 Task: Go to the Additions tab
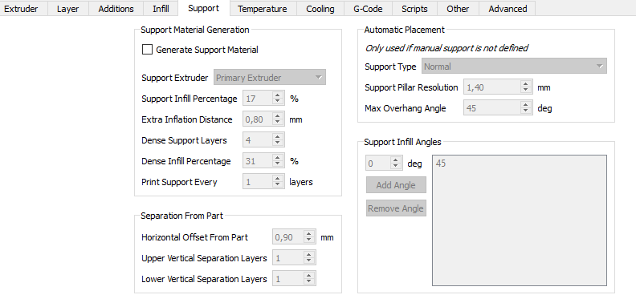pyautogui.click(x=116, y=9)
